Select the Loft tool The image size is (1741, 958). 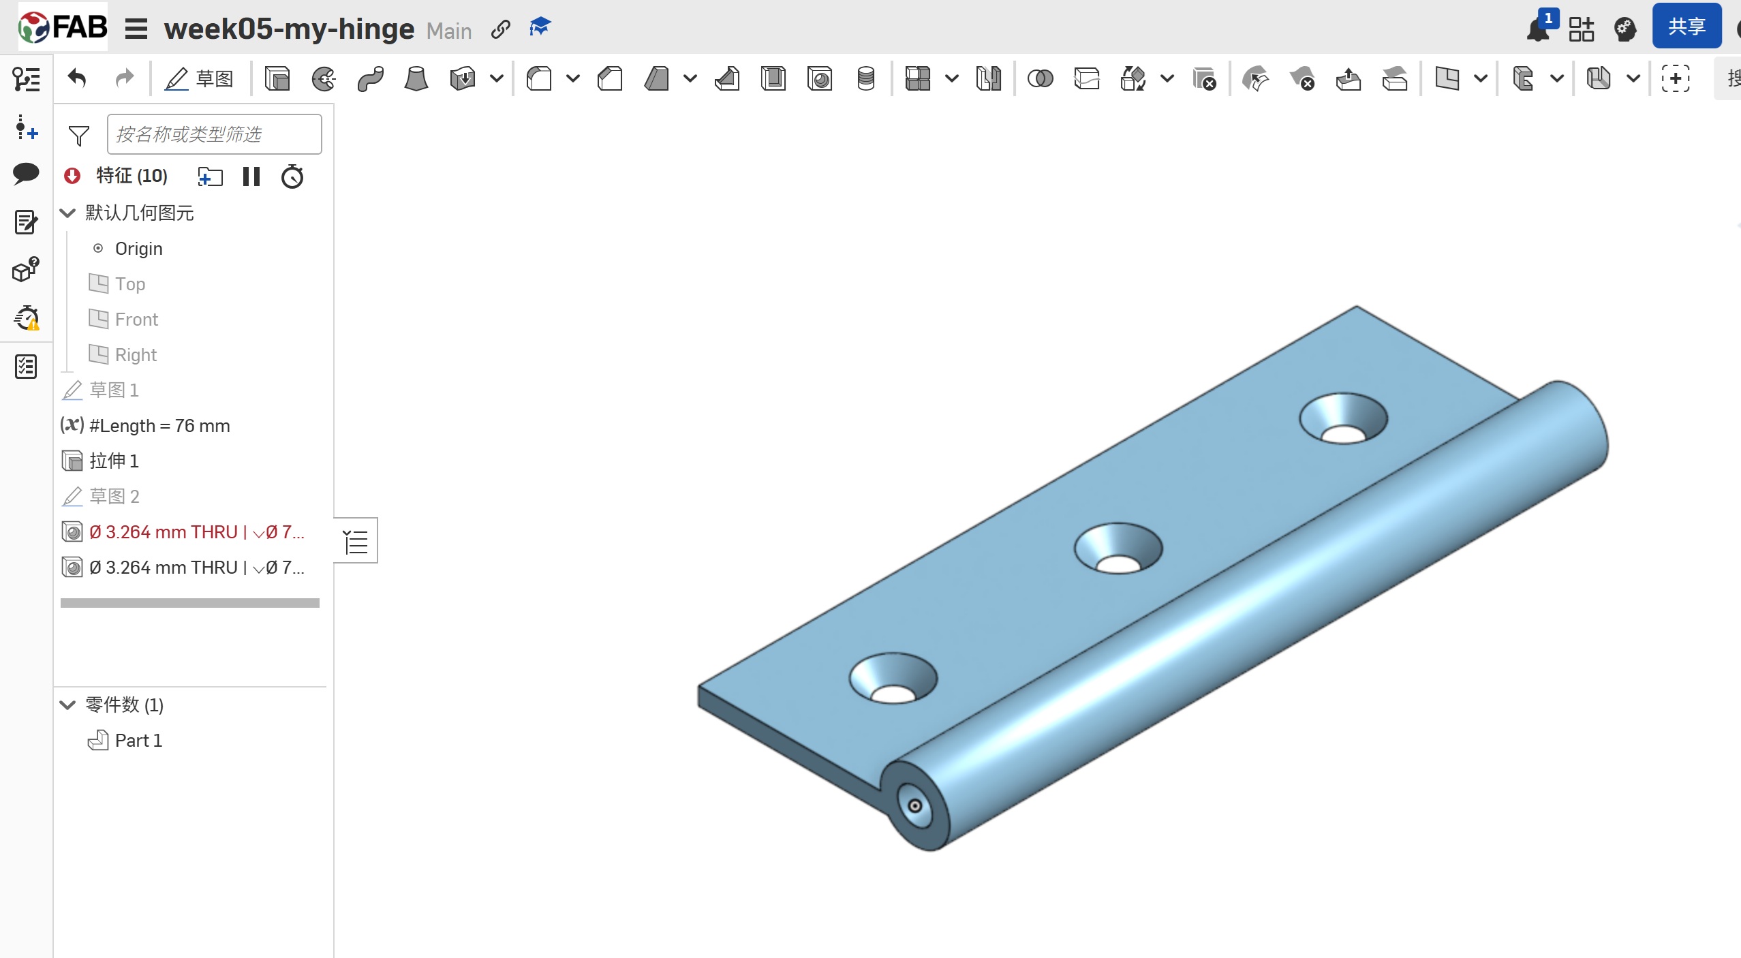tap(416, 79)
